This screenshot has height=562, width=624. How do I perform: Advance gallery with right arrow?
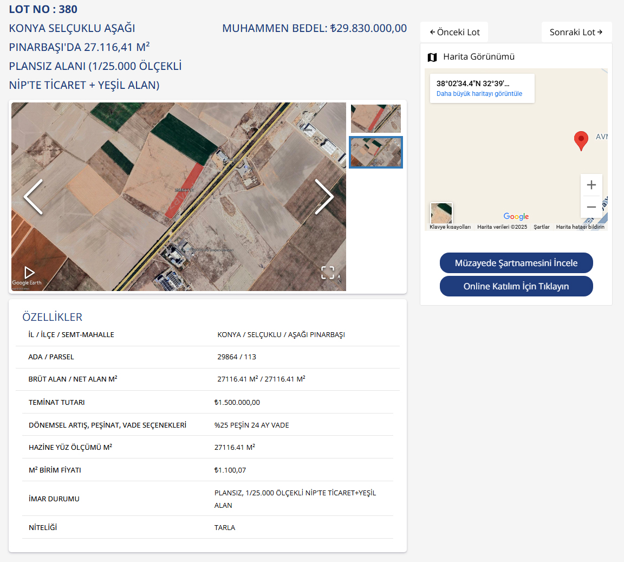coord(324,197)
